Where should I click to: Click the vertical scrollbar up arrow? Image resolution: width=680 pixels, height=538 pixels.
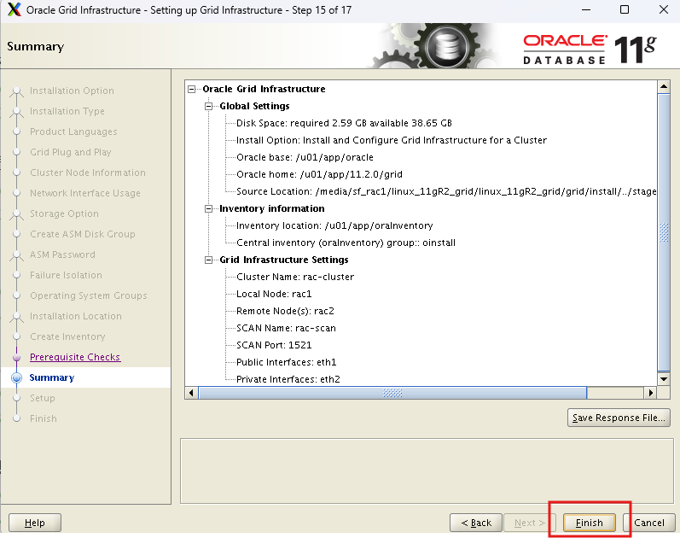(664, 86)
